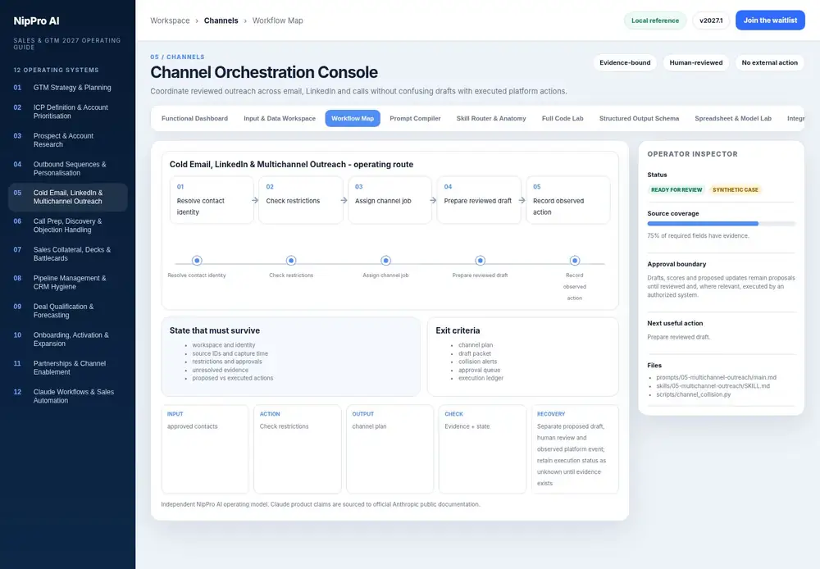Select Cold Email, LinkedIn & Multichannel Outreach
This screenshot has height=569, width=820.
(x=67, y=197)
